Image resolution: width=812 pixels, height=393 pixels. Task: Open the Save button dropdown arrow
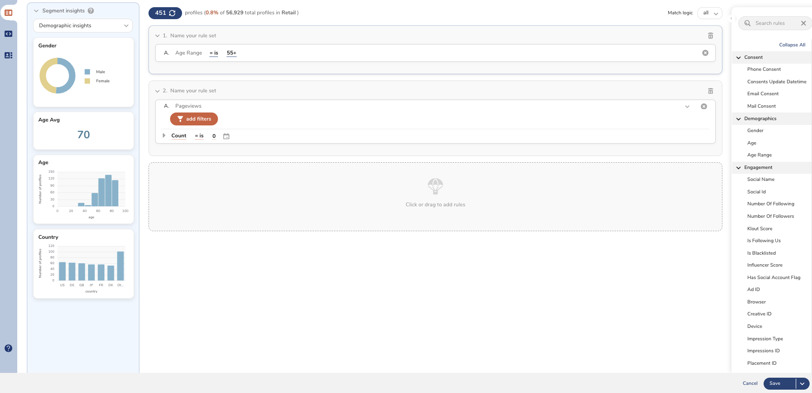802,383
